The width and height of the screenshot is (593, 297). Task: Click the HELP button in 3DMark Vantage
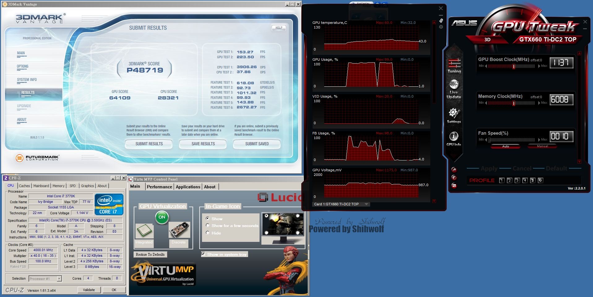click(x=279, y=28)
